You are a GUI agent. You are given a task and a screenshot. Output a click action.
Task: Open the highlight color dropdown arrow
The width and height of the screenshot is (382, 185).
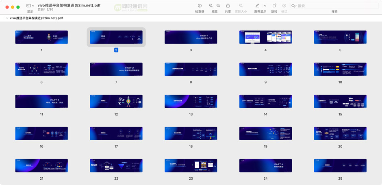(265, 6)
